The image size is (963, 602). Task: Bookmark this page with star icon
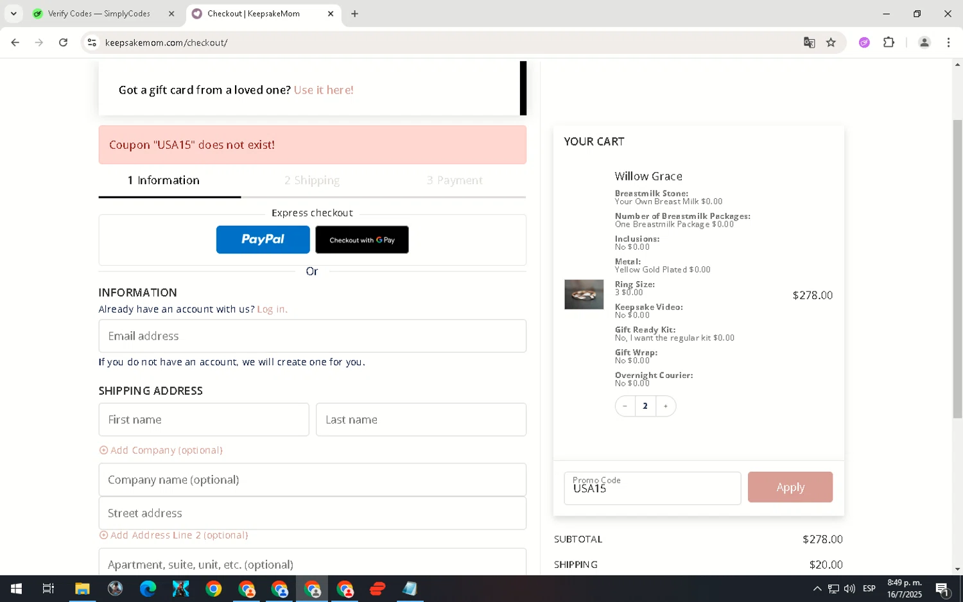tap(831, 42)
